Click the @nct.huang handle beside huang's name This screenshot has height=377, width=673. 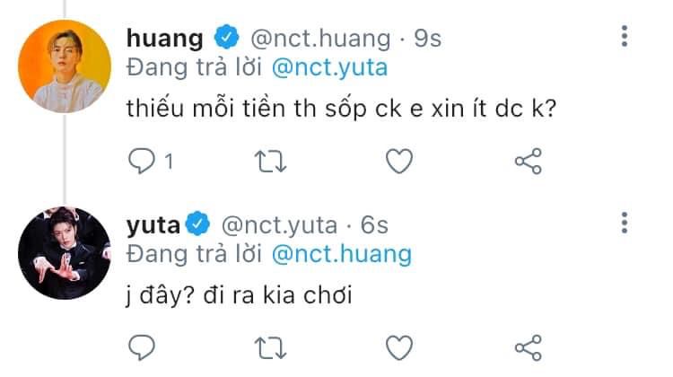click(320, 39)
